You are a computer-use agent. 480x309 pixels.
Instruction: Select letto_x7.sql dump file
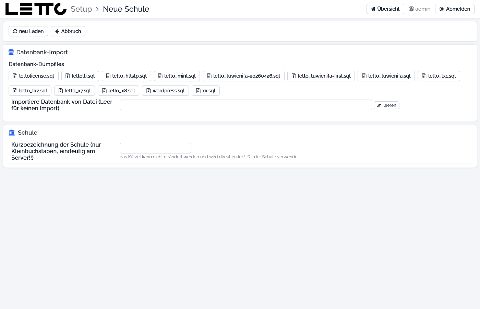[x=74, y=91]
